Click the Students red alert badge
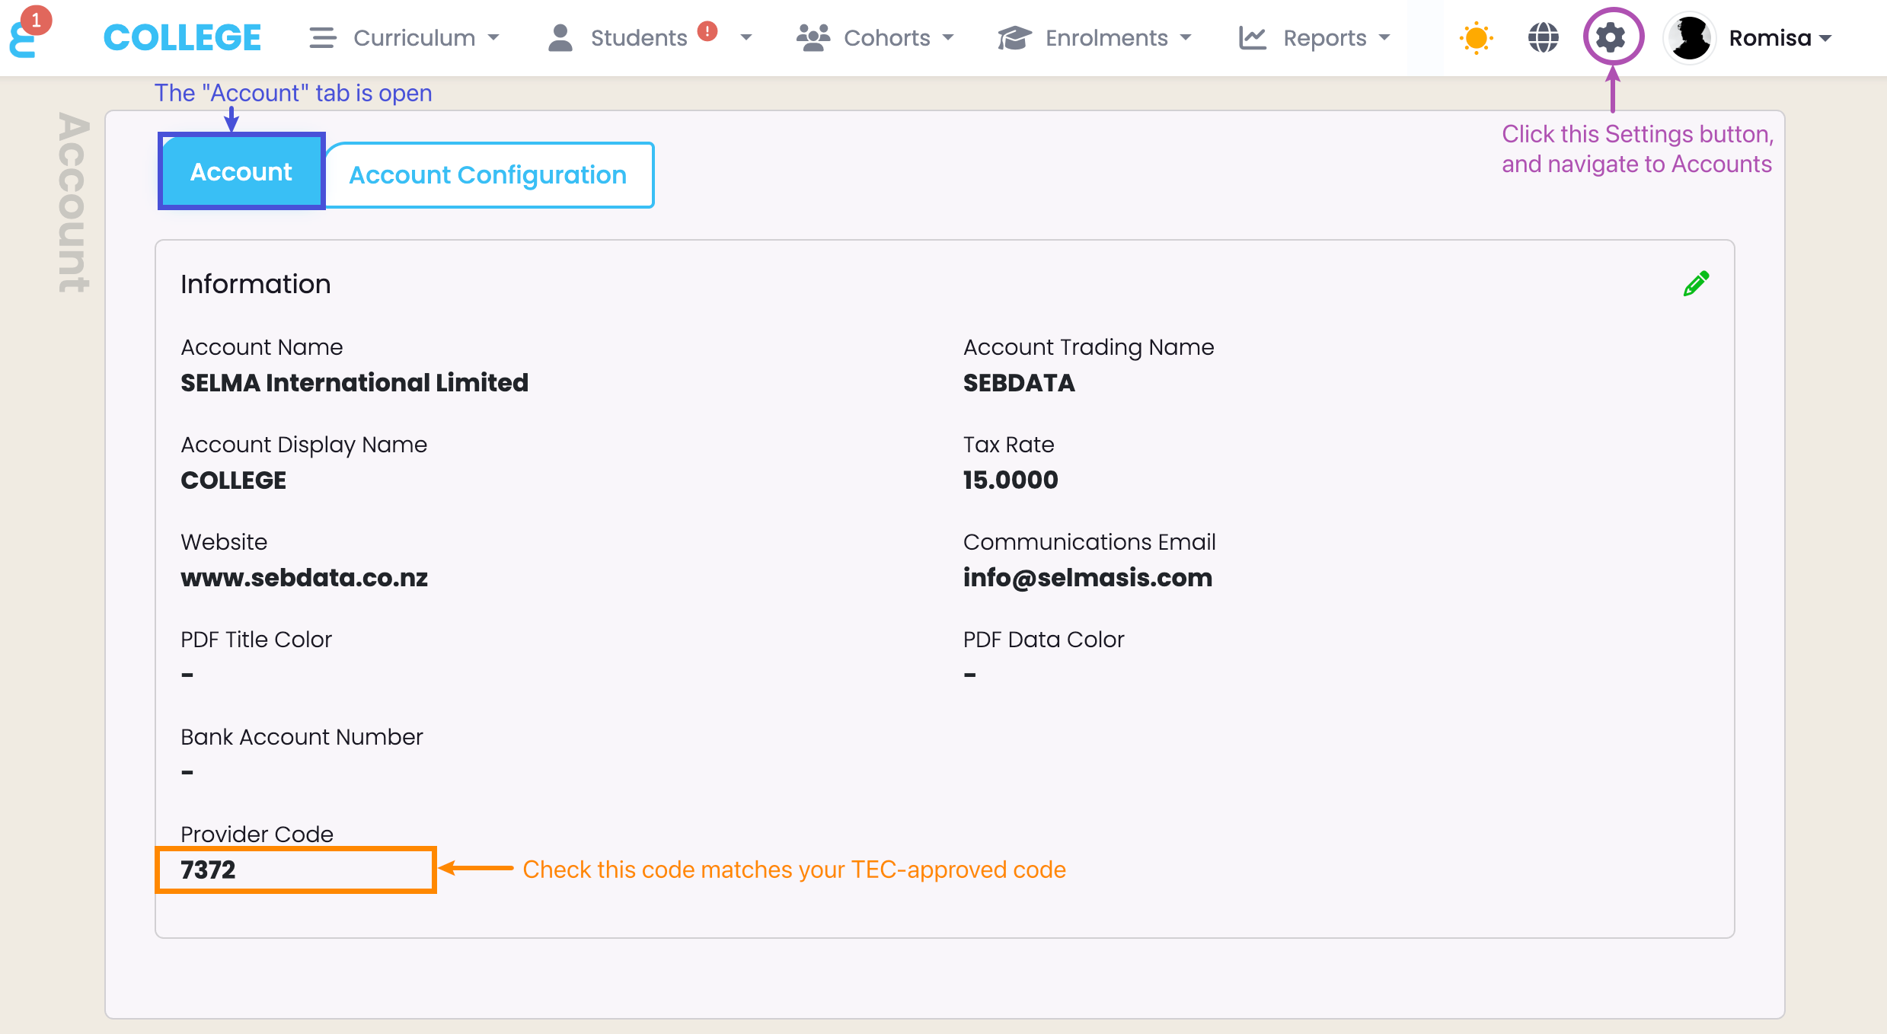The width and height of the screenshot is (1887, 1034). point(707,31)
